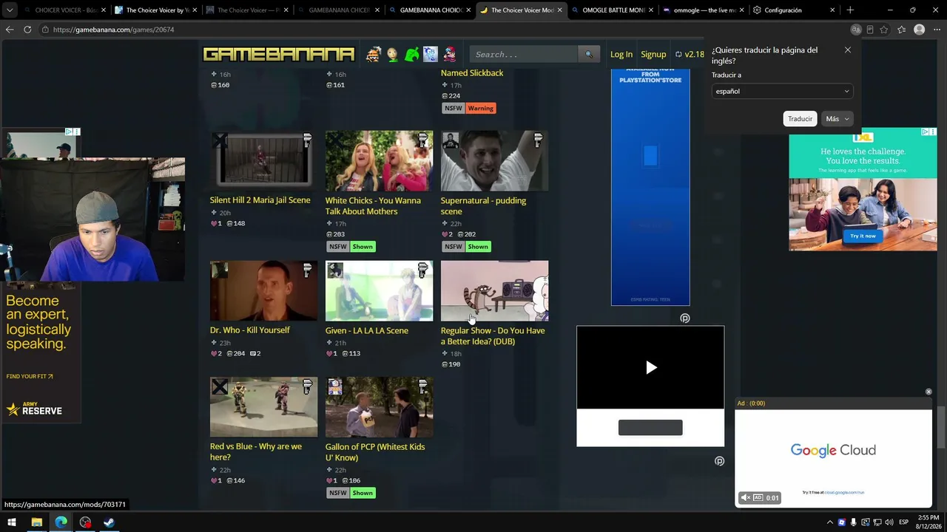Click the v2.18 version link
Viewport: 947px width, 532px height.
pos(690,54)
